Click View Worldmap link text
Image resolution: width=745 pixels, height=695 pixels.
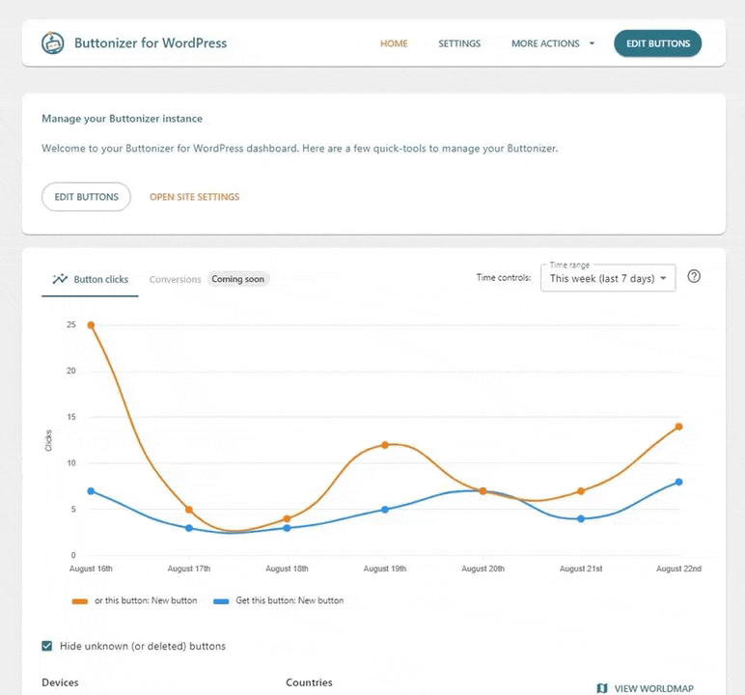(x=653, y=688)
